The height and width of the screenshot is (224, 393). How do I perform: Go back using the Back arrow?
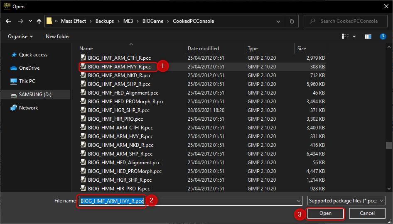pos(8,21)
